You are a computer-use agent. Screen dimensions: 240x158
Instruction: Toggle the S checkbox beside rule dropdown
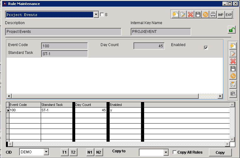coord(102,14)
